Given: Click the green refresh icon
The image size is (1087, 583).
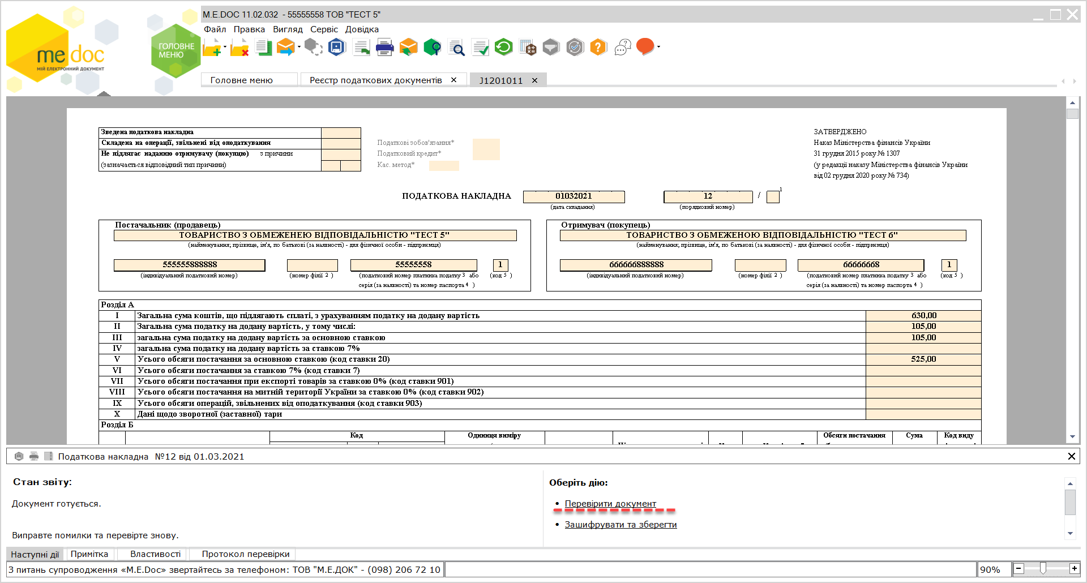Looking at the screenshot, I should (x=503, y=47).
